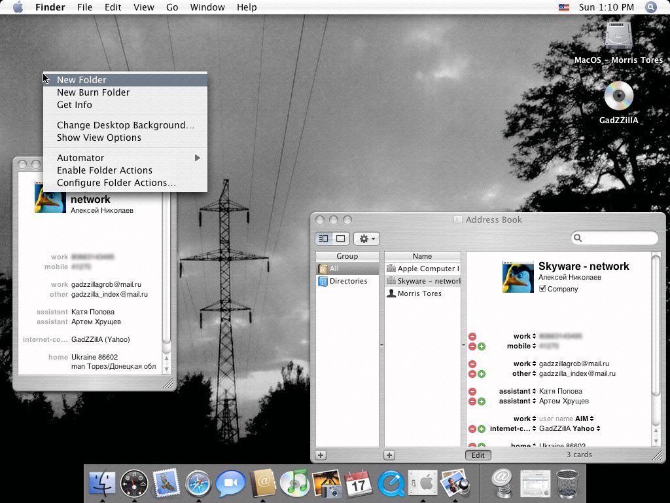Switch to card and columns view
Viewport: 670px width, 503px height.
point(324,239)
